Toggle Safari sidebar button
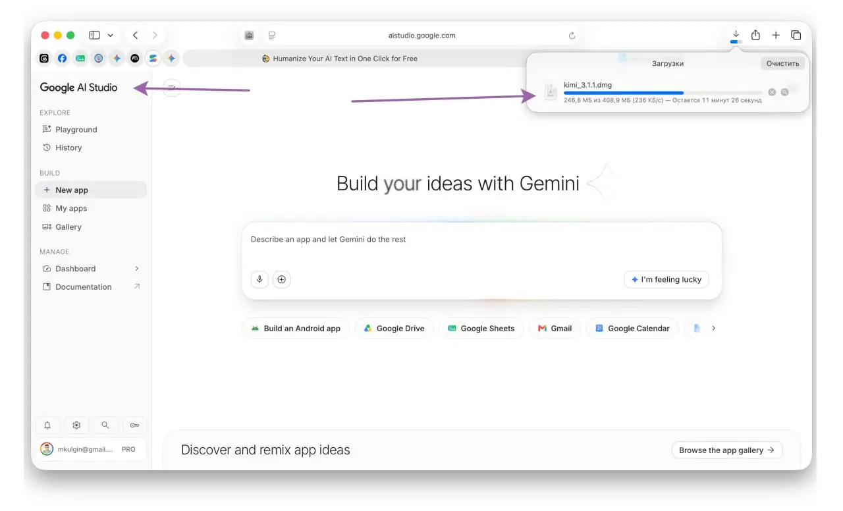The height and width of the screenshot is (511, 843). point(94,36)
